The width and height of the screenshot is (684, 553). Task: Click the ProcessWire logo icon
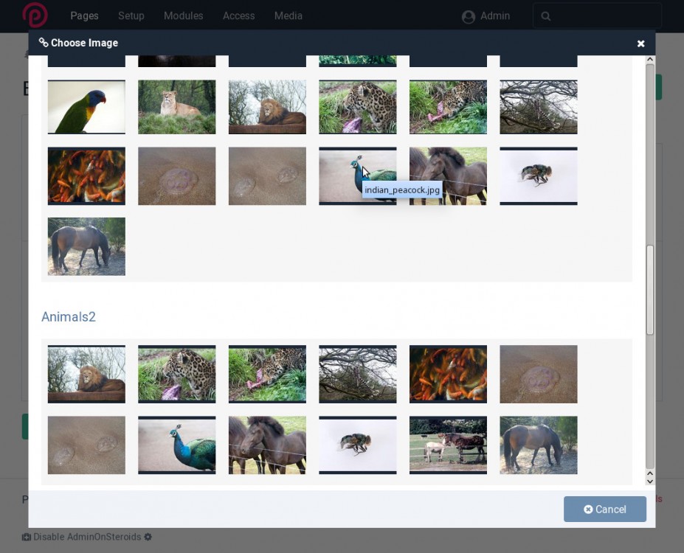coord(35,15)
